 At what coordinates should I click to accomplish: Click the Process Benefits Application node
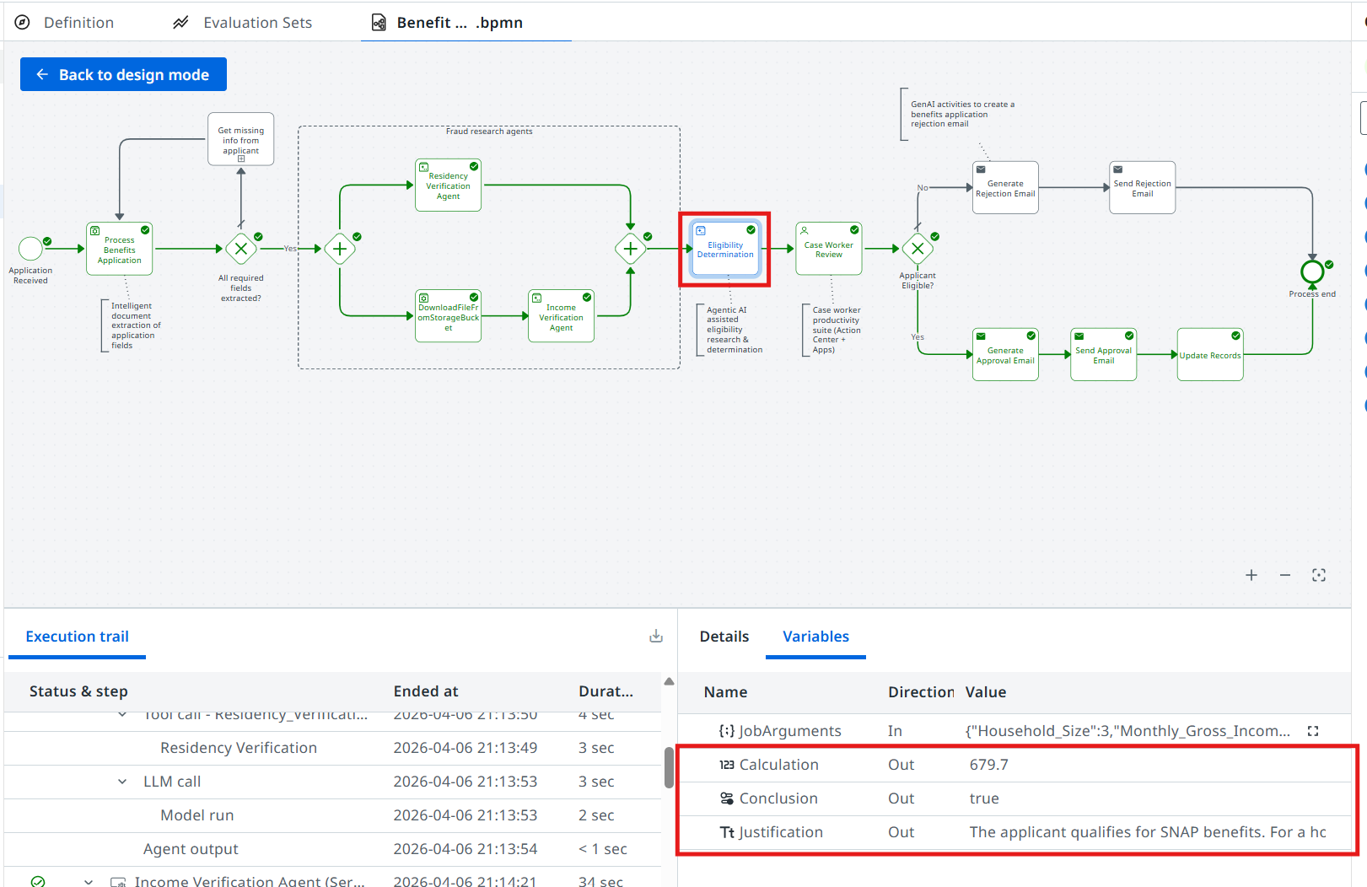click(x=120, y=249)
